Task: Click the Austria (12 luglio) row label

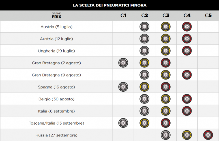Action: point(56,39)
